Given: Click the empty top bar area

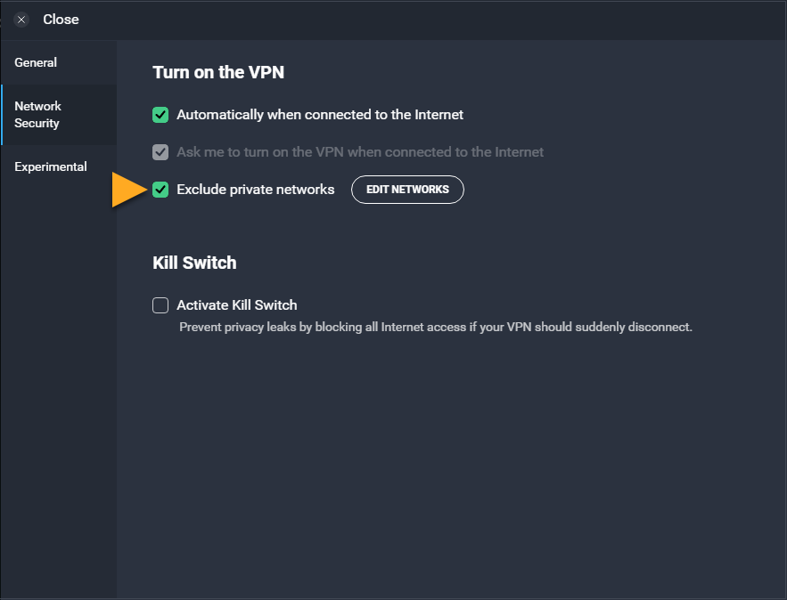Looking at the screenshot, I should [x=431, y=20].
